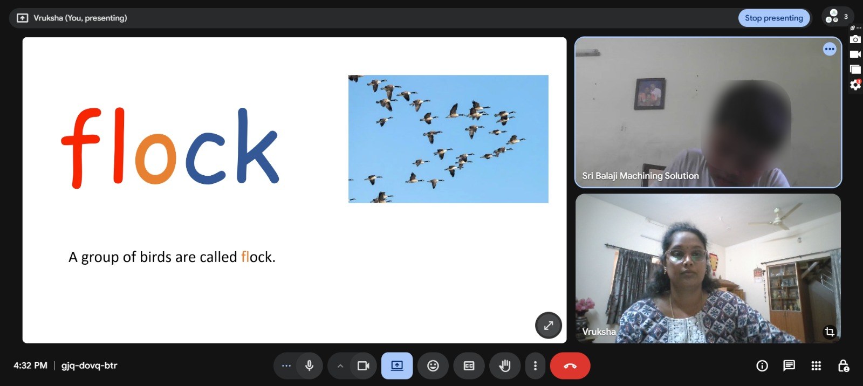Select the Vruksha video tile
The height and width of the screenshot is (386, 863).
coord(708,268)
